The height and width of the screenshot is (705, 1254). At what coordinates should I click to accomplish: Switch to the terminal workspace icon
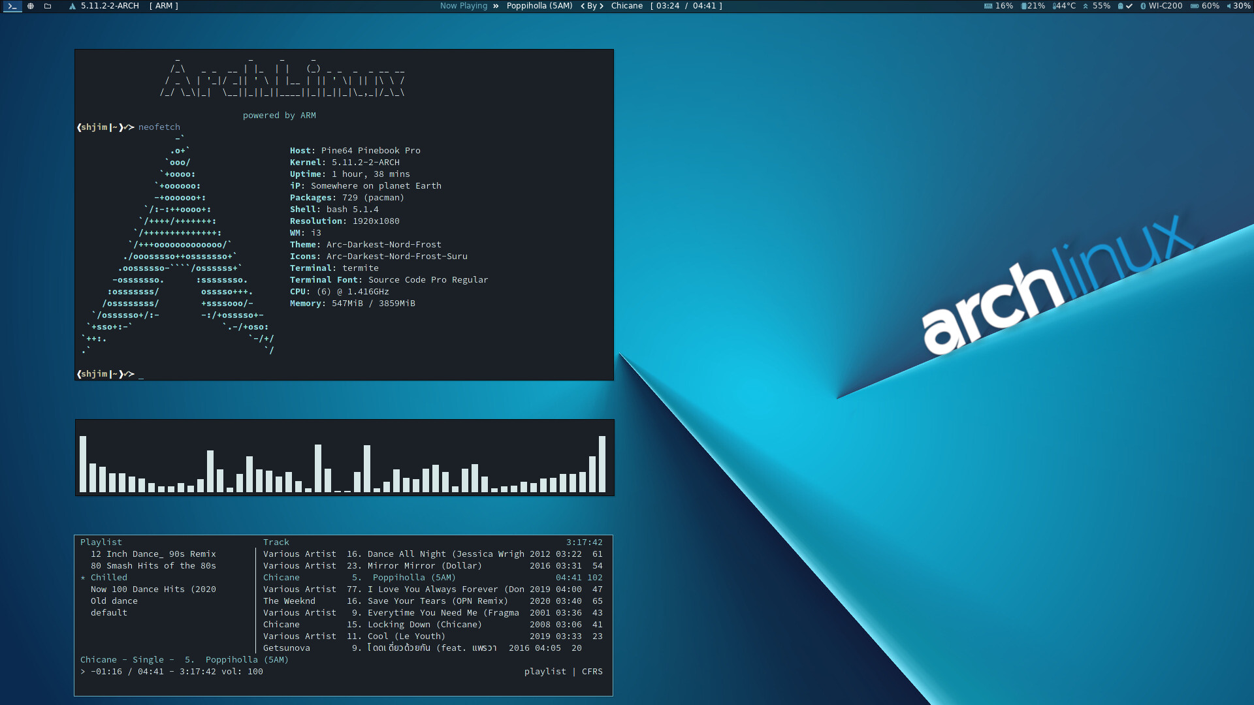click(x=12, y=6)
